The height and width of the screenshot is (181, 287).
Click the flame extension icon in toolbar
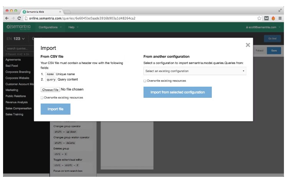[x=273, y=18]
